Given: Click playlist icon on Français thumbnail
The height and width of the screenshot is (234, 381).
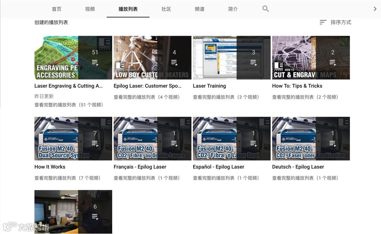Looking at the screenshot, I should point(174,144).
